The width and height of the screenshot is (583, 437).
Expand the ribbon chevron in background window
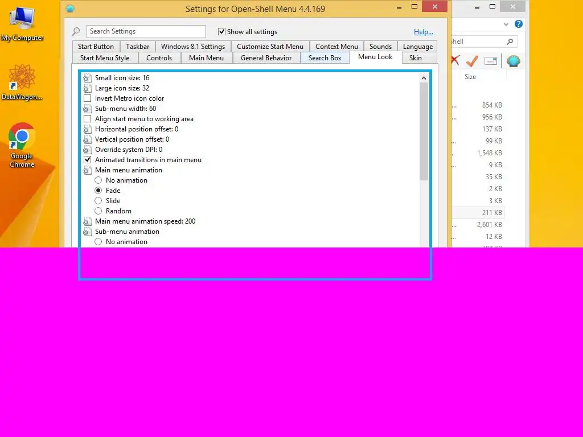point(506,24)
